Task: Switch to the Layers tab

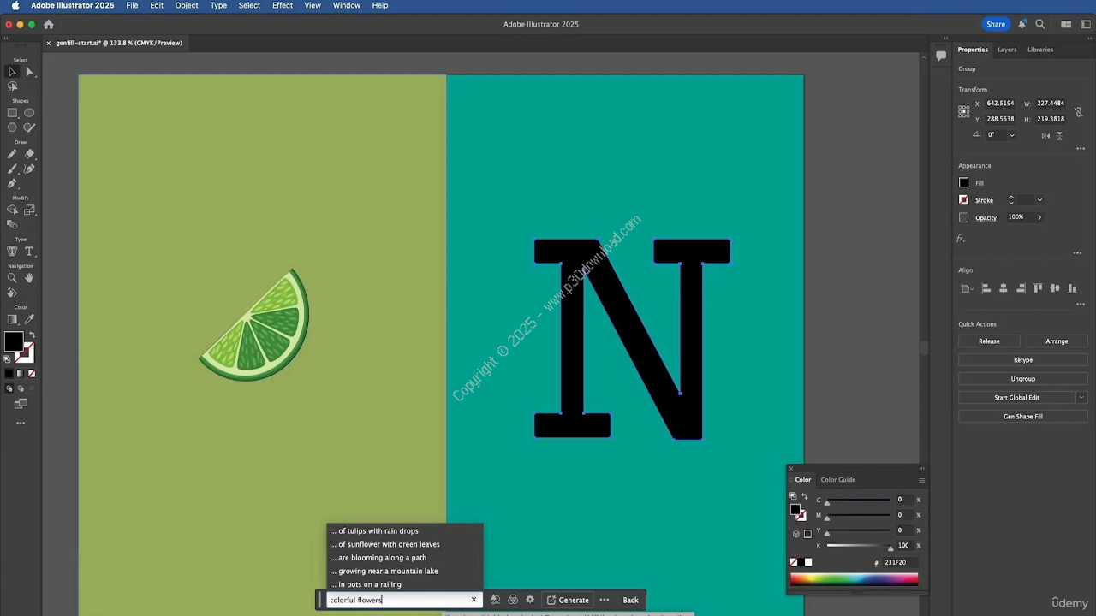Action: click(1007, 50)
